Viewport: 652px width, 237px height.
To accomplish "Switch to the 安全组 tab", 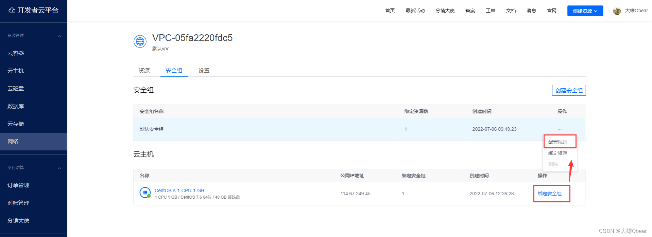I will click(174, 70).
